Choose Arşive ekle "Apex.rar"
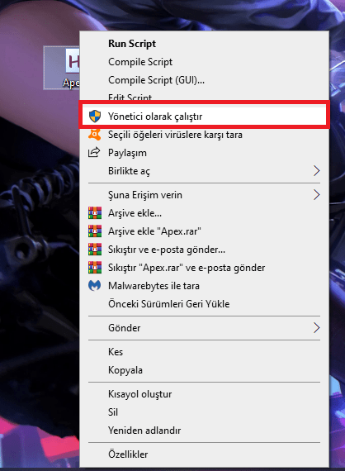This screenshot has height=471, width=345. [204, 231]
